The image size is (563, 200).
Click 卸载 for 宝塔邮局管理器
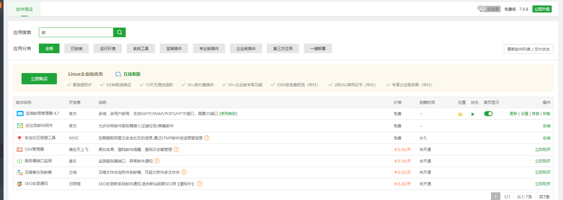(x=547, y=114)
